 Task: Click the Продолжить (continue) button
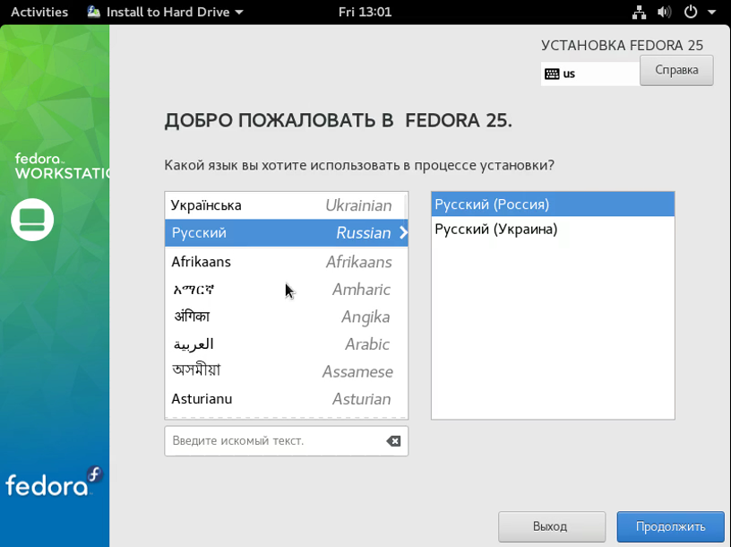pyautogui.click(x=670, y=526)
